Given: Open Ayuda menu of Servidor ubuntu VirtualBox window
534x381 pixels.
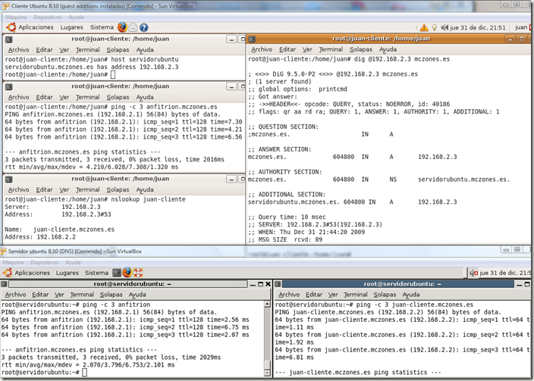Looking at the screenshot, I should pos(73,262).
